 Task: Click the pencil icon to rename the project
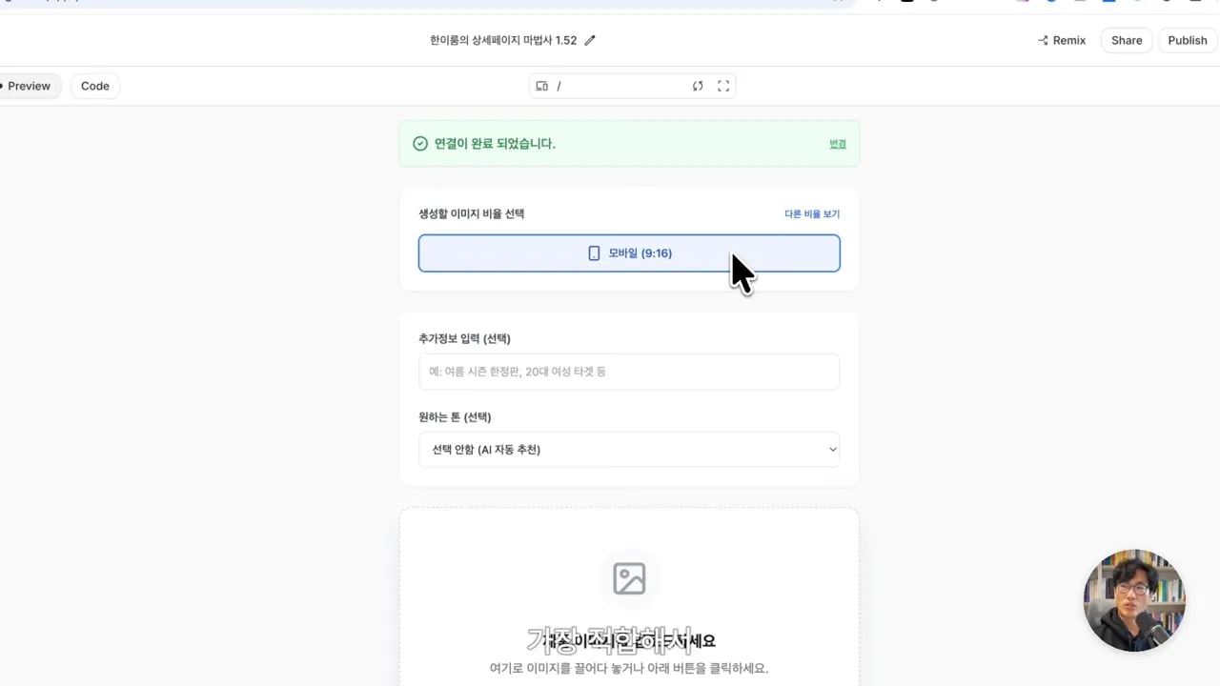tap(588, 40)
